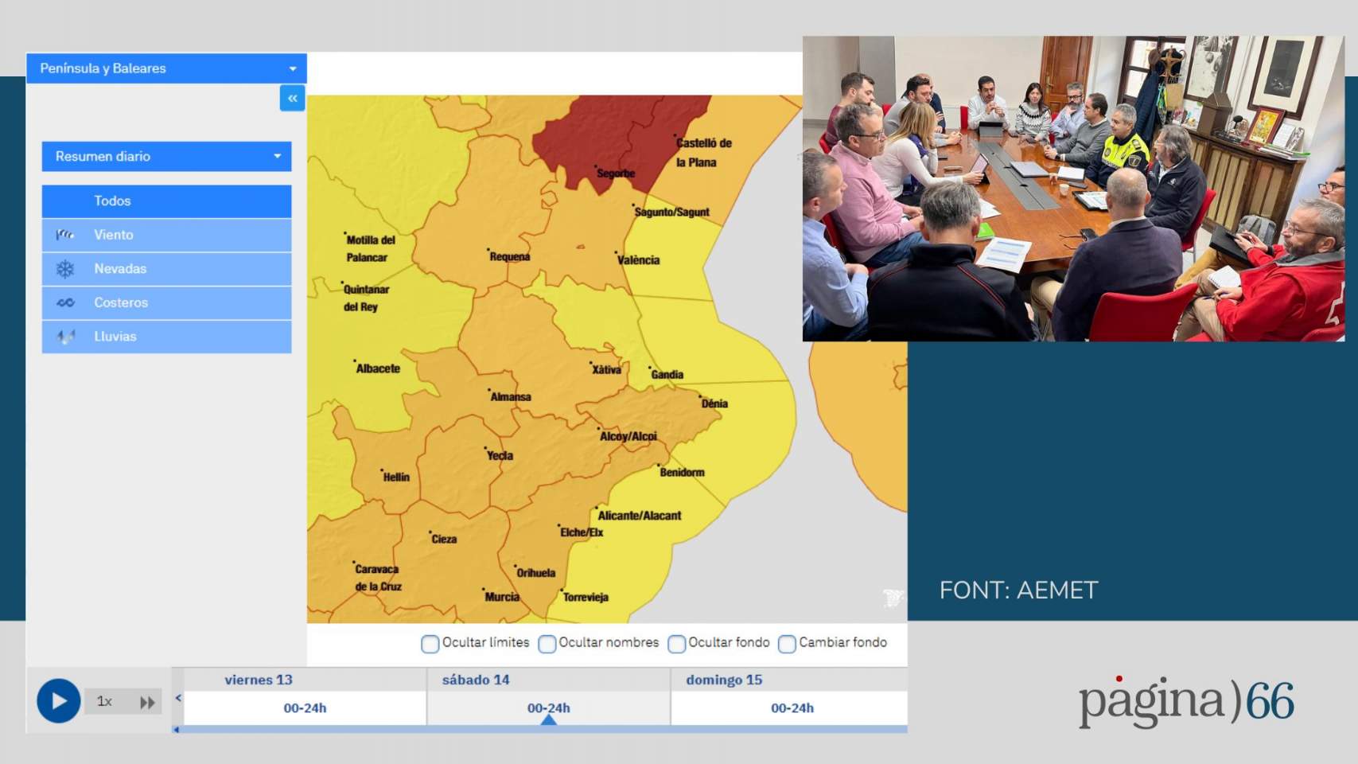Select the Todos warnings filter

coord(166,201)
